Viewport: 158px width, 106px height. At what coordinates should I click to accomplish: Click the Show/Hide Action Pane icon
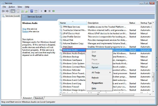(36, 11)
